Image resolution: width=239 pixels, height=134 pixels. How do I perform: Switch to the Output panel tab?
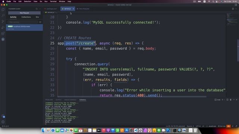pos(59,100)
